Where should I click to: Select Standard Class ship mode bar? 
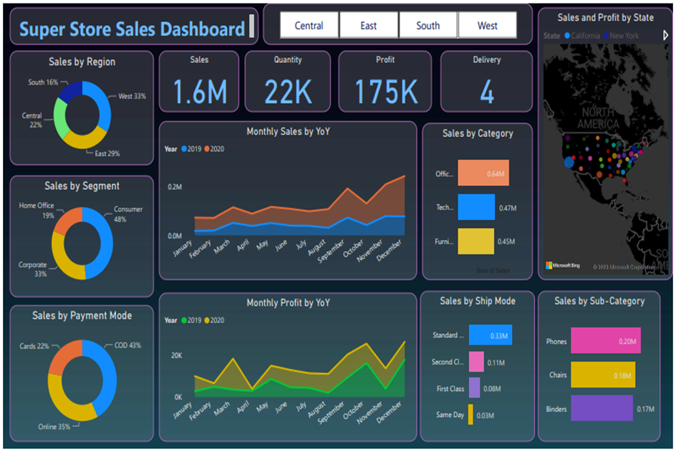[x=491, y=335]
